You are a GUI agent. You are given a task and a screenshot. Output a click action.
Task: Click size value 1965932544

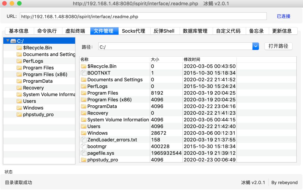pos(166,153)
